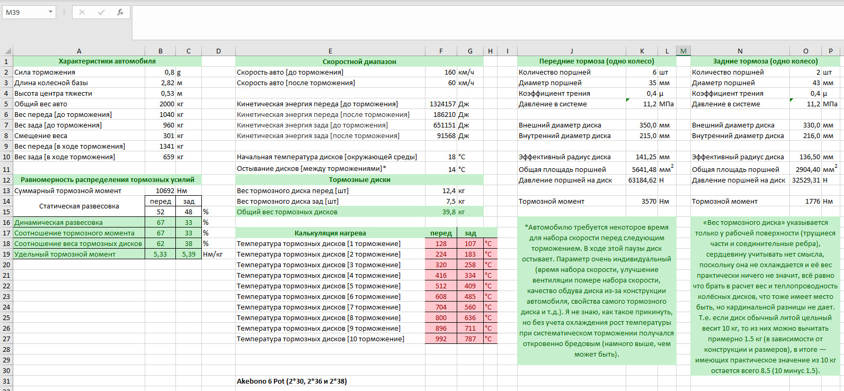Screen dimensions: 844x391
Task: Click the Insert Function fx icon
Action: 120,12
